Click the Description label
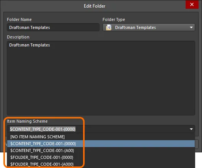Viewport: 202px width, 168px height. [18, 37]
